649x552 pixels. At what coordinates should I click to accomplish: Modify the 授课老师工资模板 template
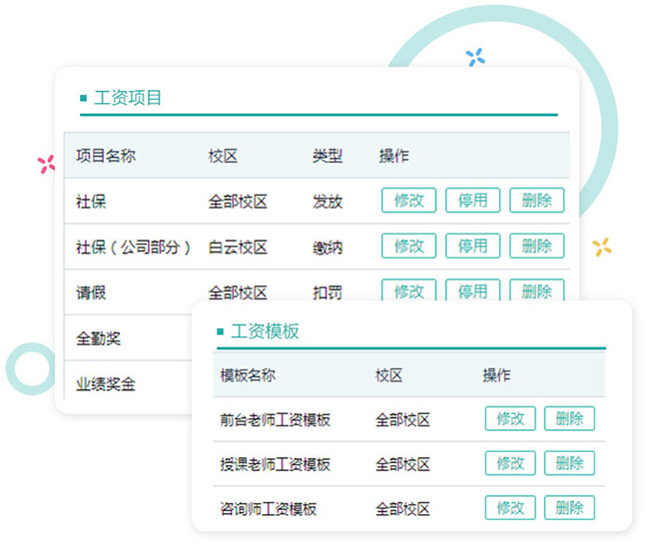point(510,463)
